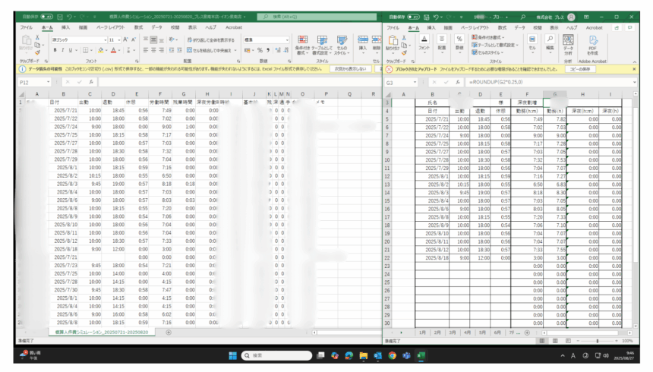Adjust the zoom slider in right status bar
Screen dimensions: 653x372
point(599,341)
